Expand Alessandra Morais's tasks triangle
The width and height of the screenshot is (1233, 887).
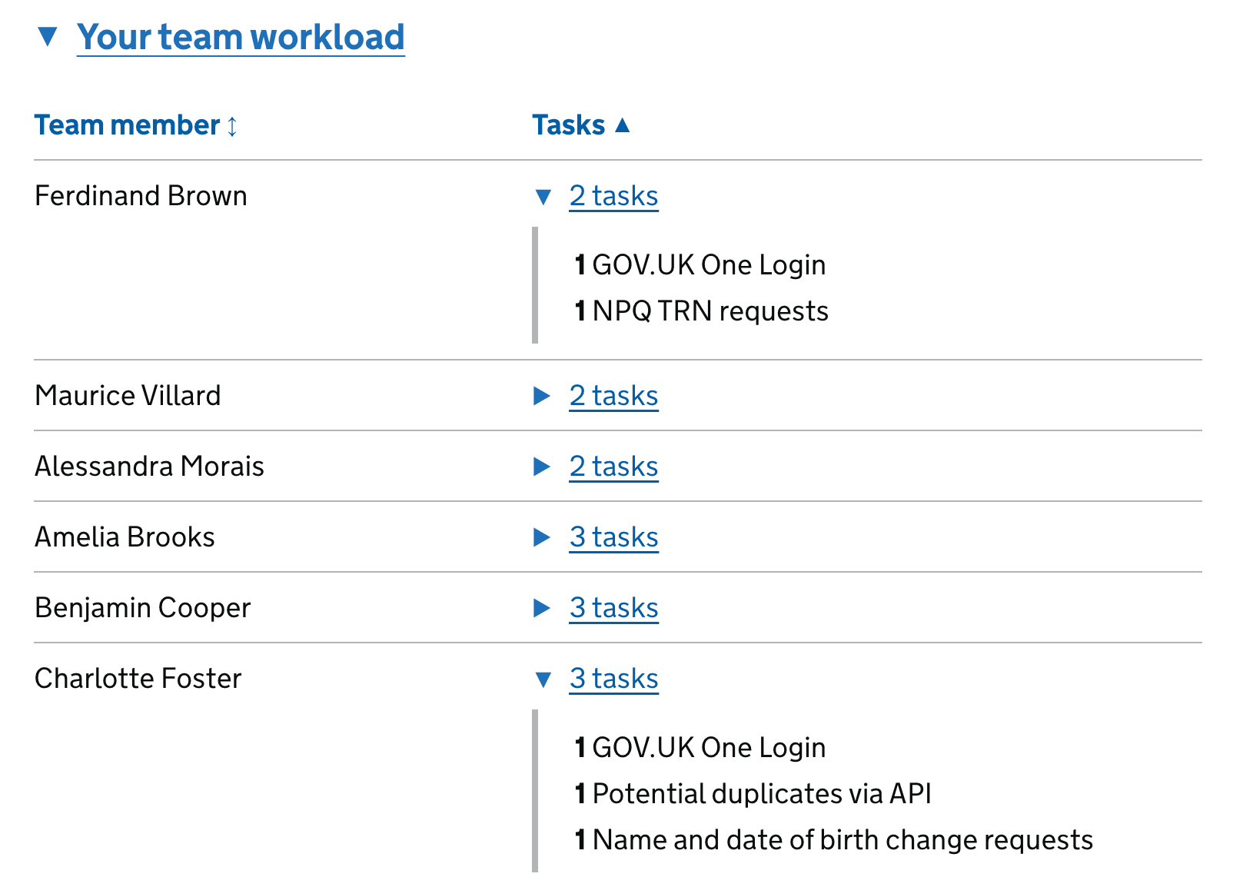pos(542,467)
